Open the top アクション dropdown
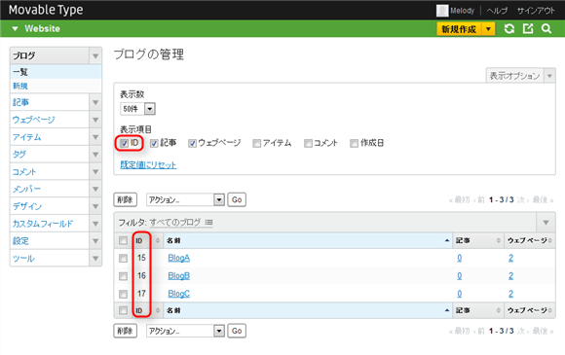The image size is (565, 355). click(185, 199)
